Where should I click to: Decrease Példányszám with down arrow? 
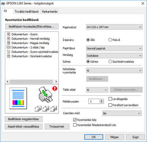click(x=101, y=103)
